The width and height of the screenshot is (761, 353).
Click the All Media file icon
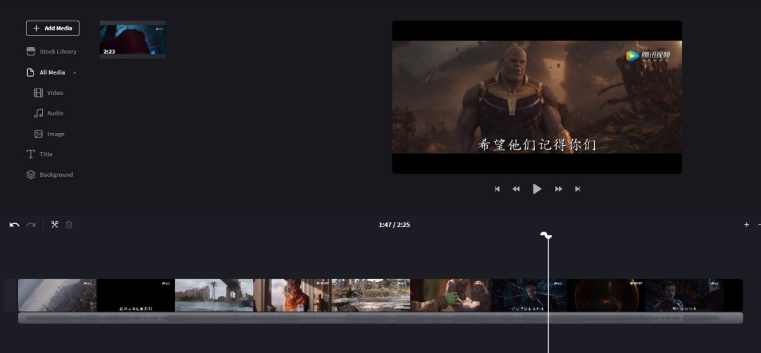point(30,72)
